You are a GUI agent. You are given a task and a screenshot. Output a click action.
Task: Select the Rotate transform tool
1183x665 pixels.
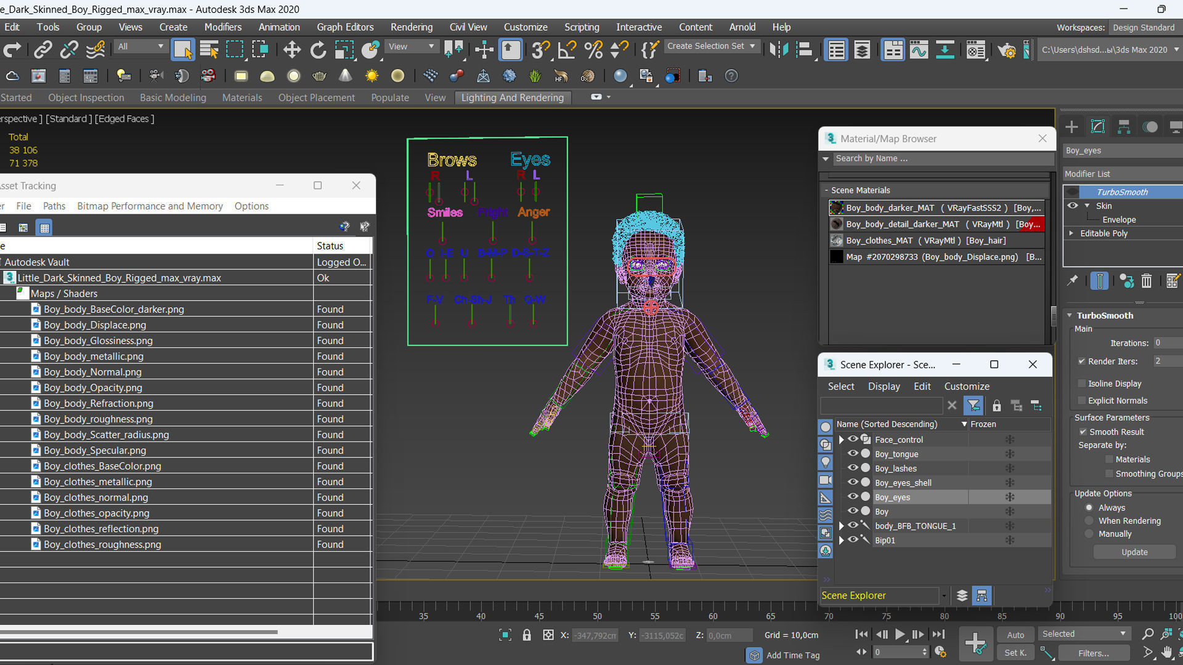coord(318,50)
